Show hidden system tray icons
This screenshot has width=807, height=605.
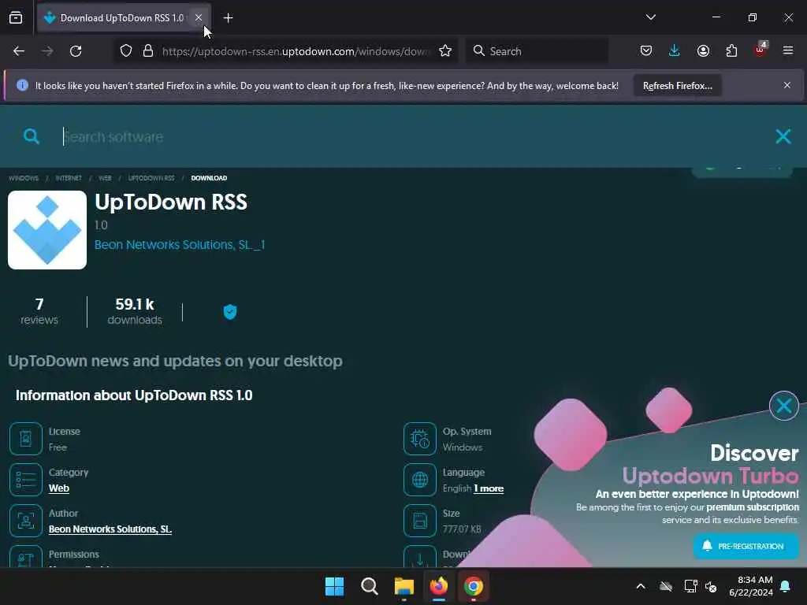pyautogui.click(x=641, y=586)
